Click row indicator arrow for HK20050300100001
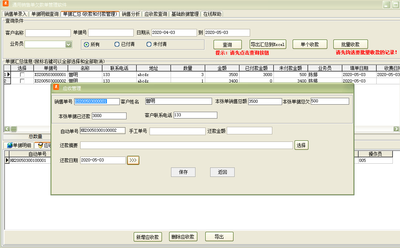The image size is (400, 248). pyautogui.click(x=7, y=160)
